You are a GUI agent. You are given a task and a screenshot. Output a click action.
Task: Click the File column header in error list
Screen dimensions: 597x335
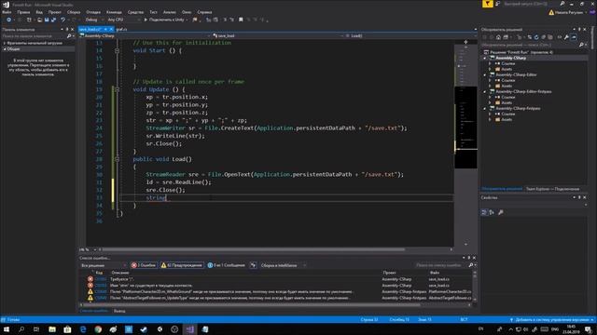[x=435, y=273]
